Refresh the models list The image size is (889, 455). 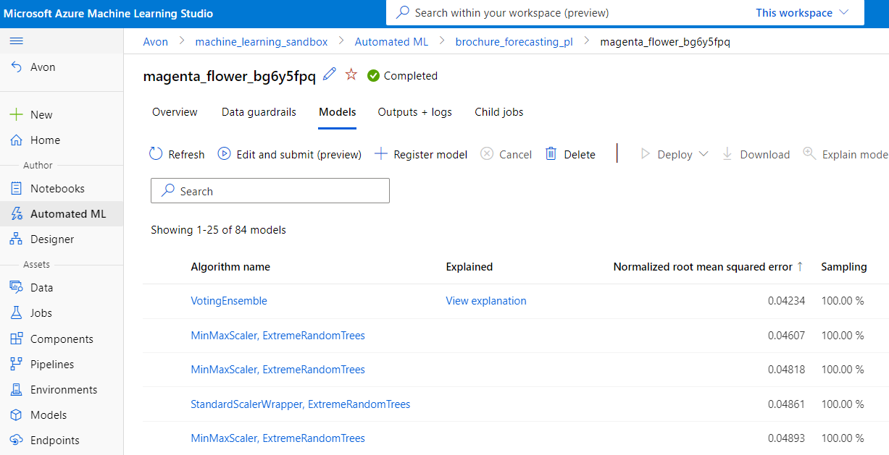click(x=177, y=154)
